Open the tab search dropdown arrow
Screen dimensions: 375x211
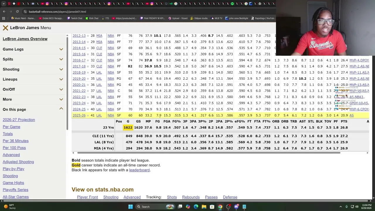pyautogui.click(x=4, y=4)
